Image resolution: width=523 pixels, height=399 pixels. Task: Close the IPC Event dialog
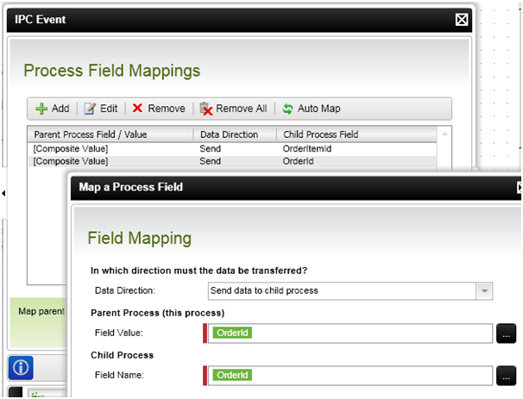coord(462,20)
